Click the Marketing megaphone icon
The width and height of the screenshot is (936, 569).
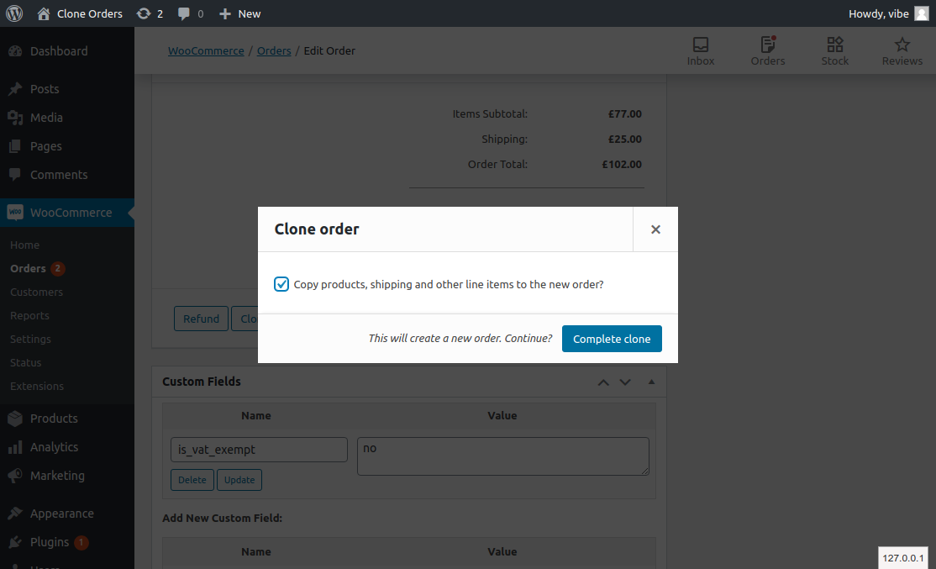(15, 475)
